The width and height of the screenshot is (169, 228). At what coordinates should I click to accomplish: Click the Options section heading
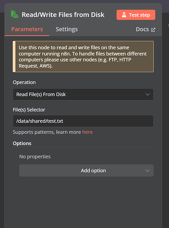tap(22, 143)
